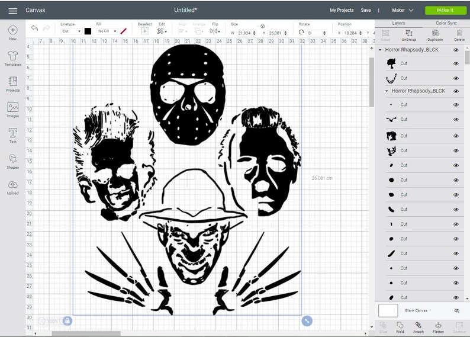Viewport: 470px width, 337px height.
Task: Hide the top Horror Rhapsody_BLCK group
Action: click(456, 50)
